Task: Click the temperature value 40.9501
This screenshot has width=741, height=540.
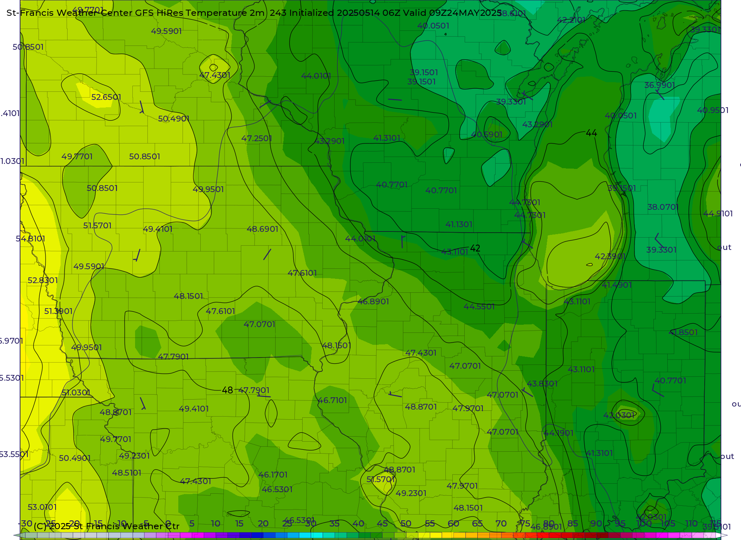Action: [x=713, y=110]
